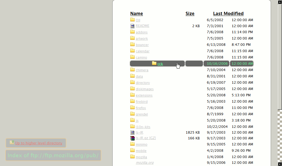Image resolution: width=282 pixels, height=166 pixels.
Task: Click the folder icon beside firebird
Action: (132, 101)
